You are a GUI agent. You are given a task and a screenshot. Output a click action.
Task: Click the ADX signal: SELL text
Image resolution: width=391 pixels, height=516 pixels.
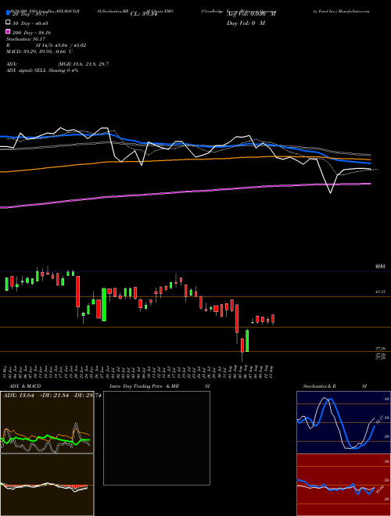[42, 70]
